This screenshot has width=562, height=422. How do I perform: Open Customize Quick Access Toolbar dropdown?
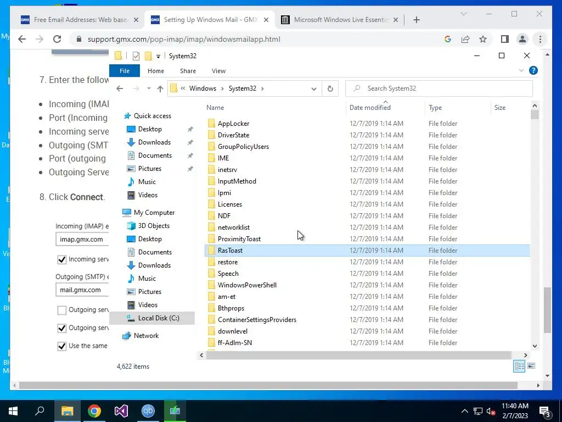click(x=158, y=57)
